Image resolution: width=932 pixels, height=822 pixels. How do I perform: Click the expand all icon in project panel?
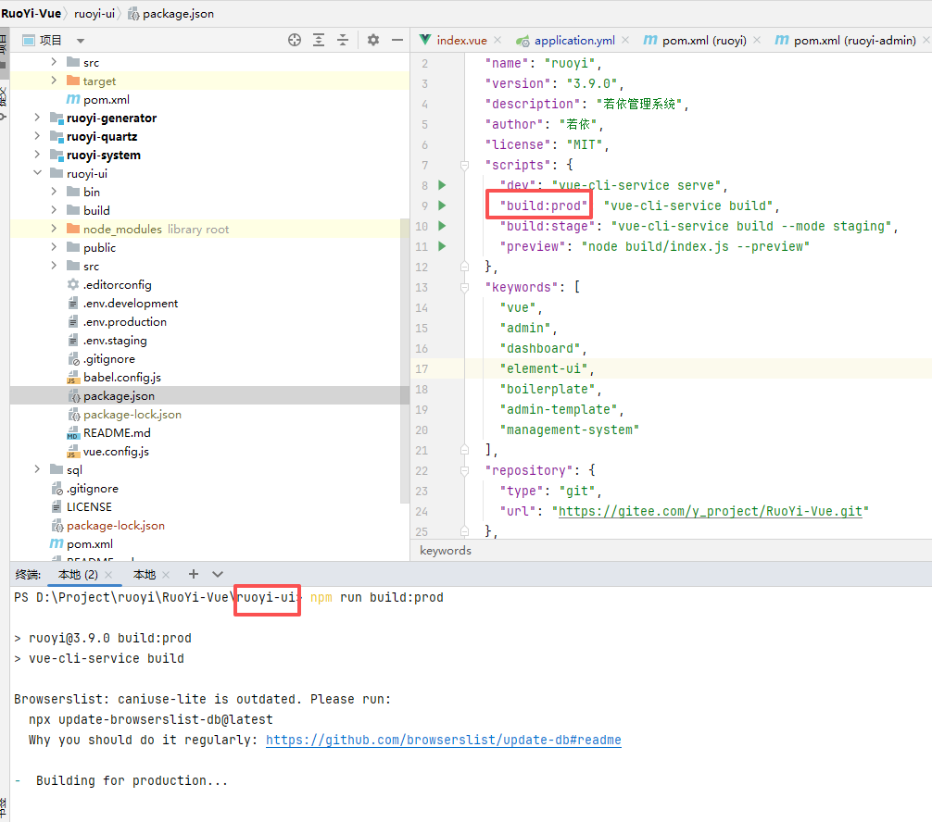(x=319, y=40)
